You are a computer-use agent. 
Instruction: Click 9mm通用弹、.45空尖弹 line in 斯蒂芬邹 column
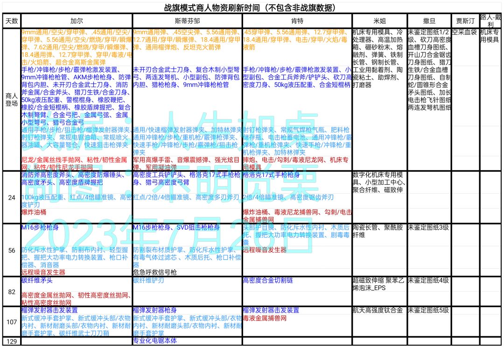(186, 32)
